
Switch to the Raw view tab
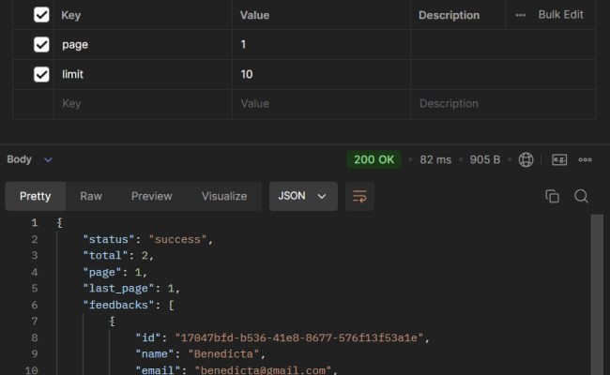click(x=91, y=196)
